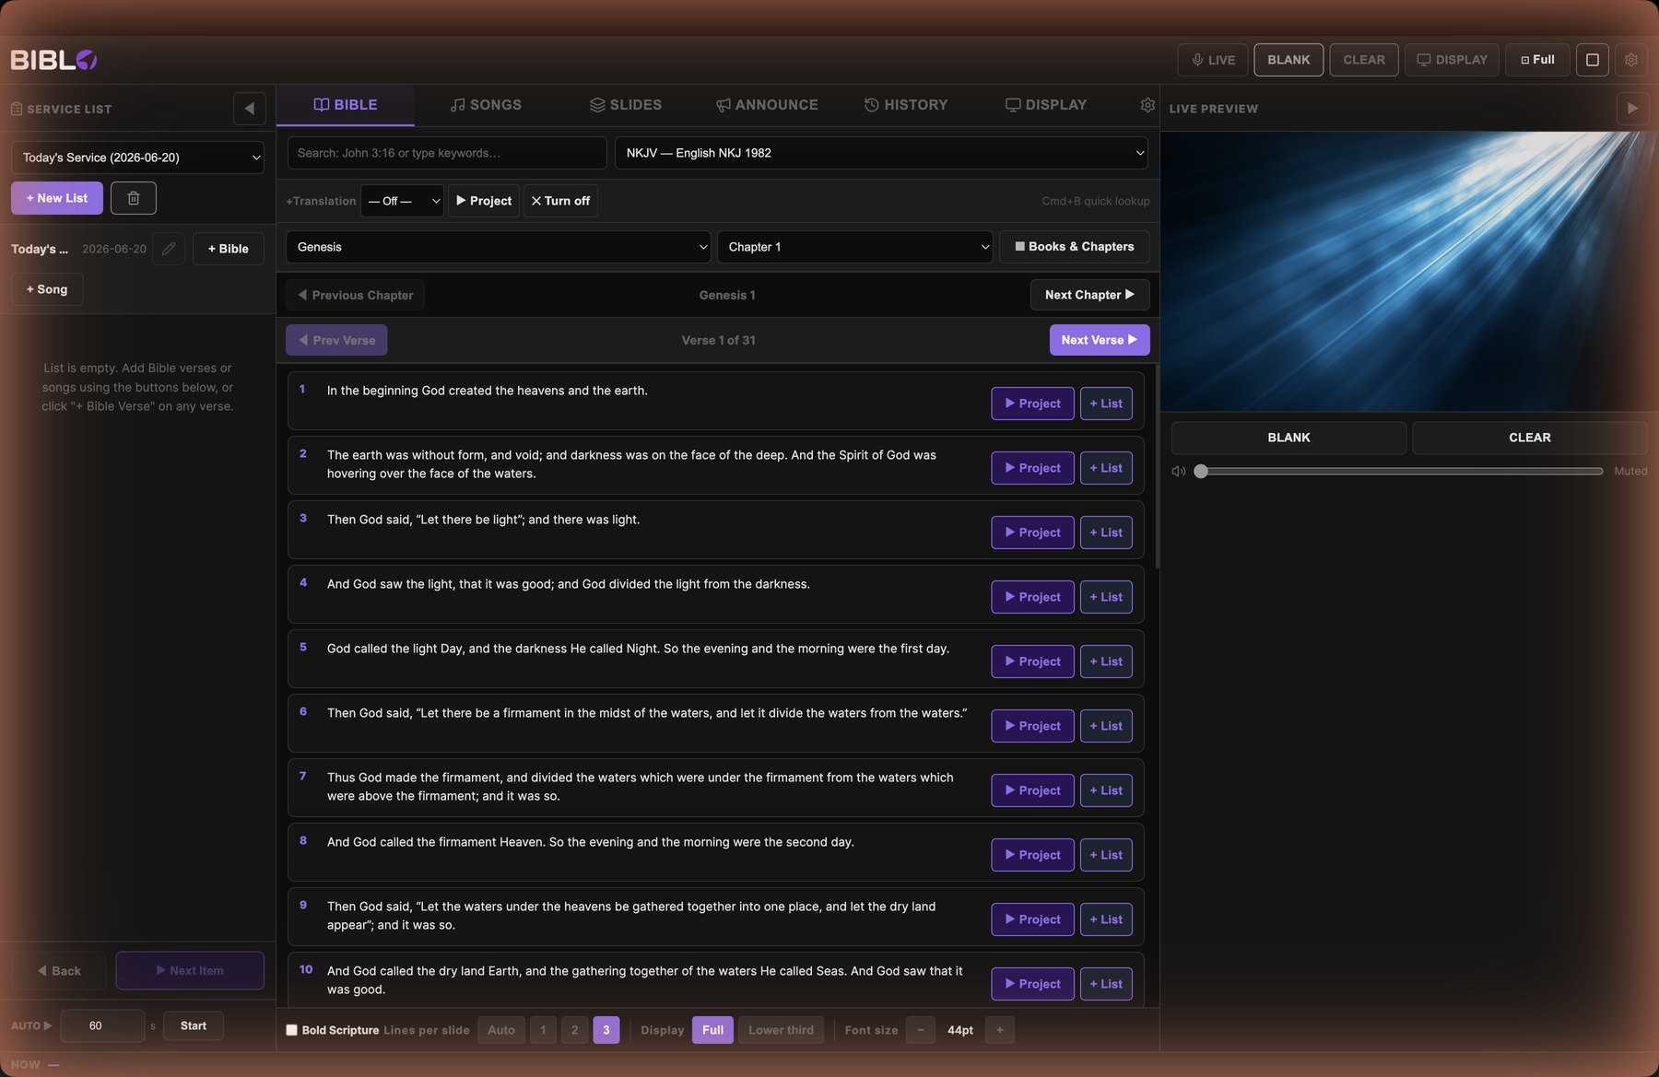Click CLEAR in the top bar
The image size is (1659, 1077).
point(1364,60)
